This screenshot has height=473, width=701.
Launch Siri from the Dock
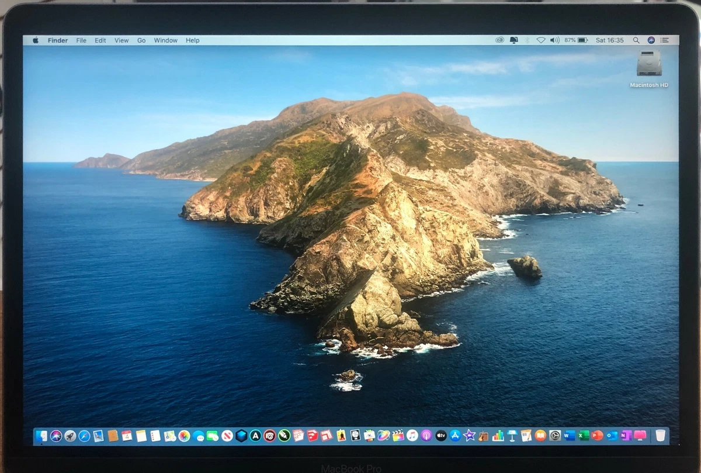tap(56, 436)
